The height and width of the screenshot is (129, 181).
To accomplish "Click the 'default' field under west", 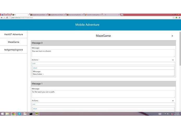I will click(103, 109).
